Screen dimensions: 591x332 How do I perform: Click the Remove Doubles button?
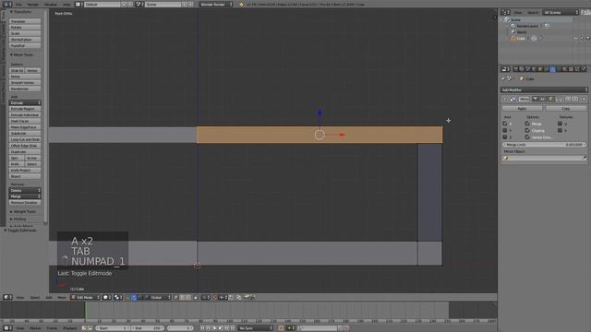[x=25, y=203]
